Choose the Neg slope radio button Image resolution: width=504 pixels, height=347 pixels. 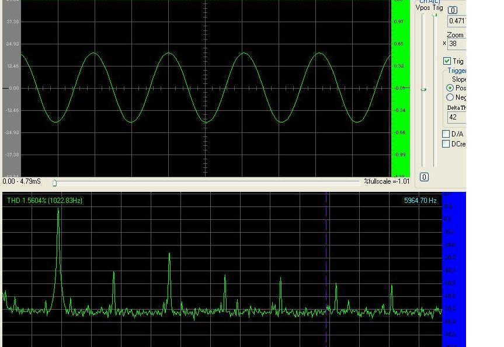click(450, 97)
